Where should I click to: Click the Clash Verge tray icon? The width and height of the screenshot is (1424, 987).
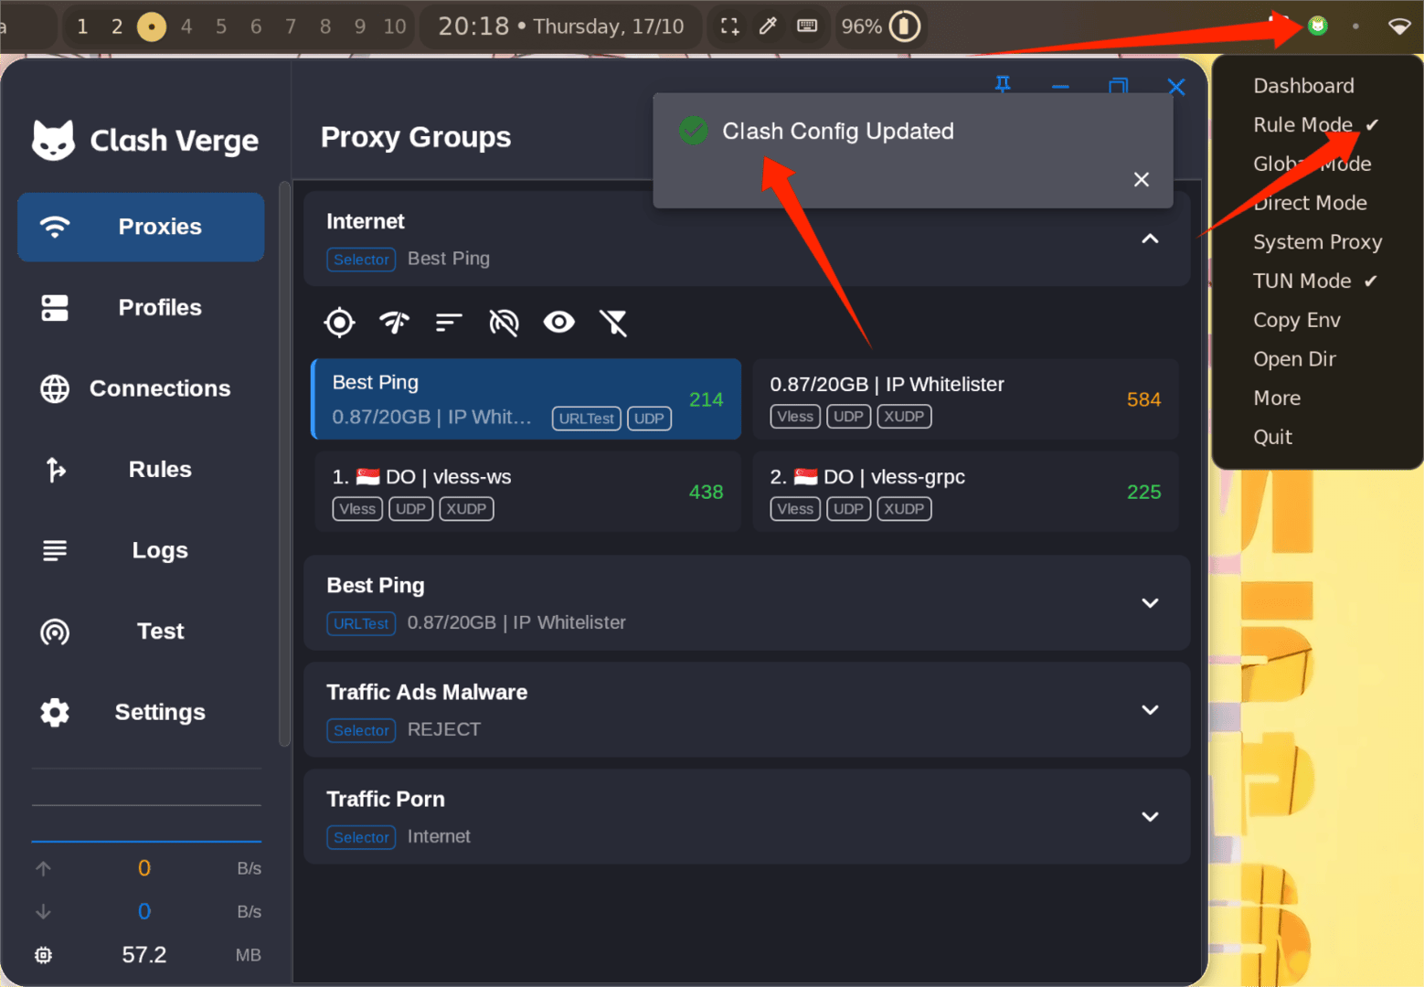pos(1317,26)
